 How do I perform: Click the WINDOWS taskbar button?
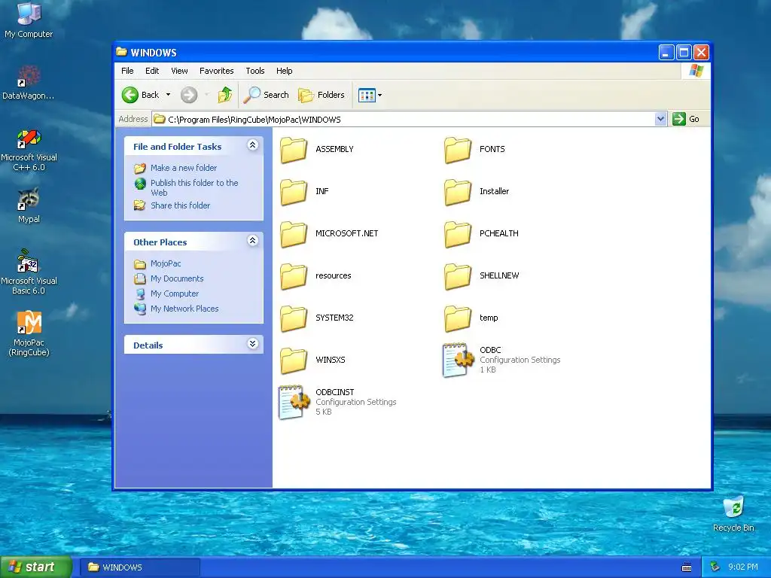(x=139, y=567)
